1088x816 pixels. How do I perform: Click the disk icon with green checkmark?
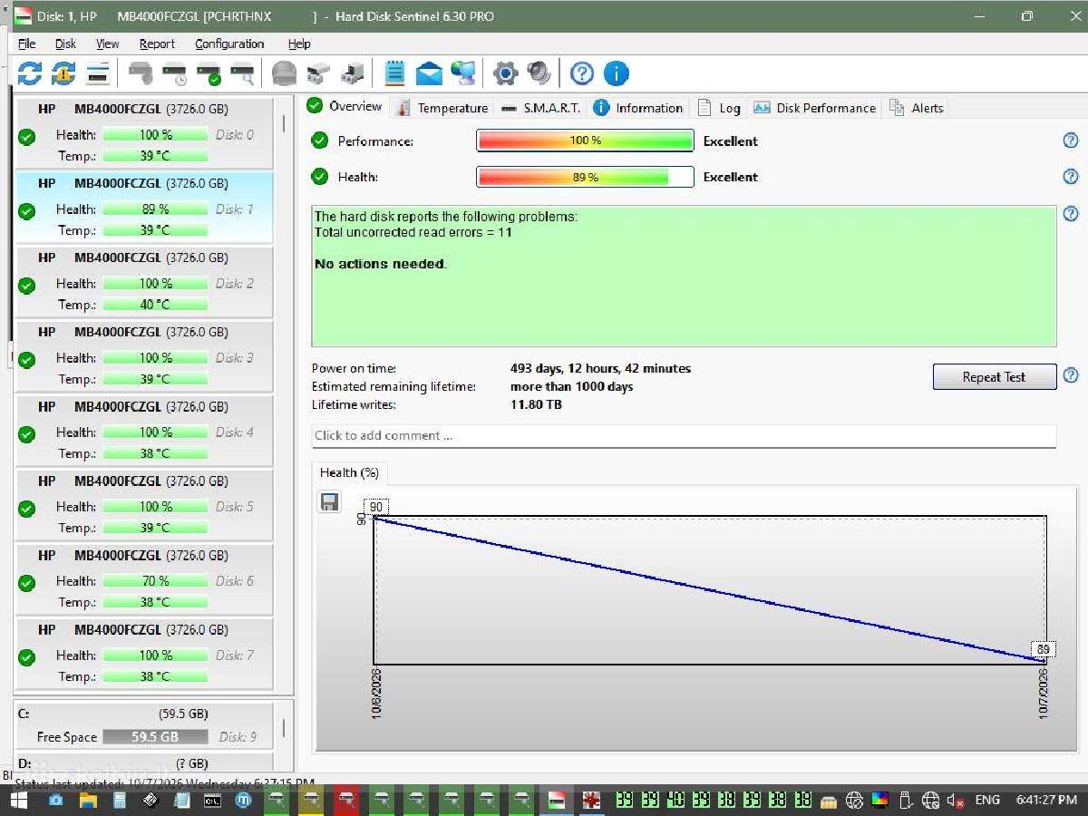coord(209,73)
